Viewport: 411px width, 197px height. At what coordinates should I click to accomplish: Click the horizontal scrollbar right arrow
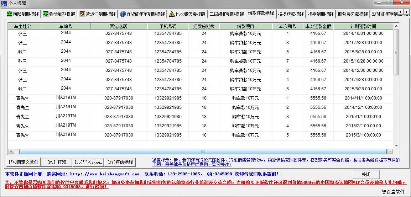pyautogui.click(x=390, y=151)
